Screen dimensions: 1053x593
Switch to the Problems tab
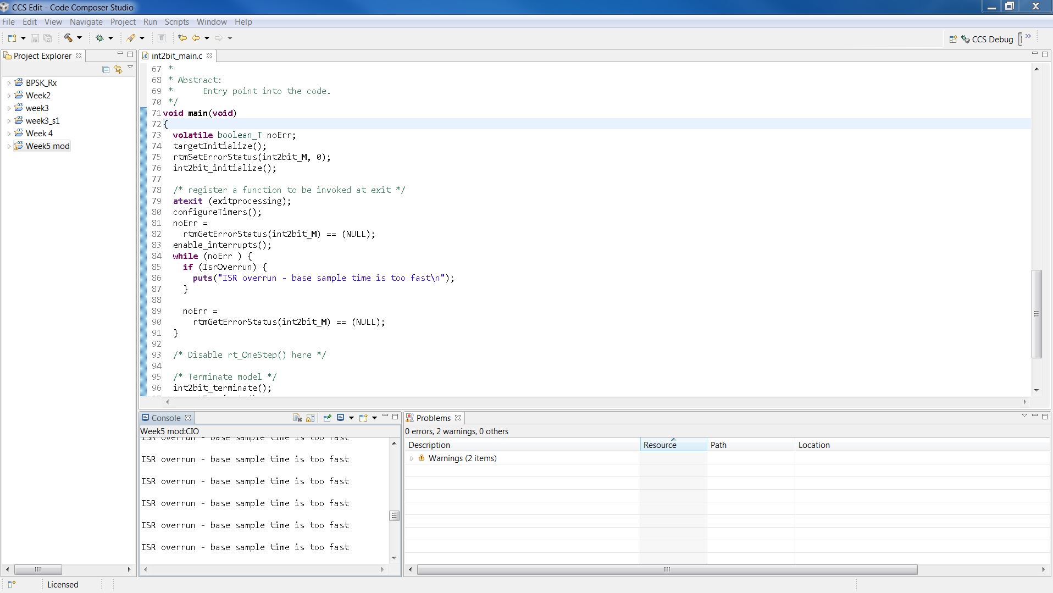click(433, 418)
